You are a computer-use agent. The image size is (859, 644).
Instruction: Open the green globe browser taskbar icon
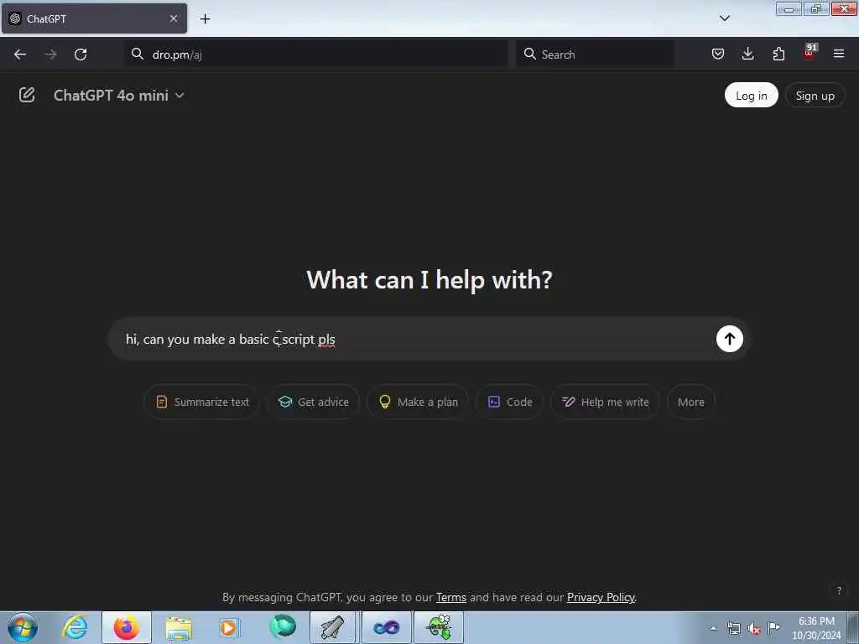tap(282, 627)
